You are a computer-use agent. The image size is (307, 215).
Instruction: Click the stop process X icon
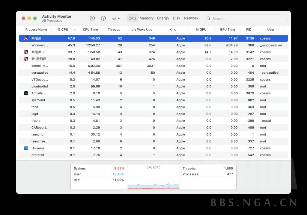pos(92,18)
